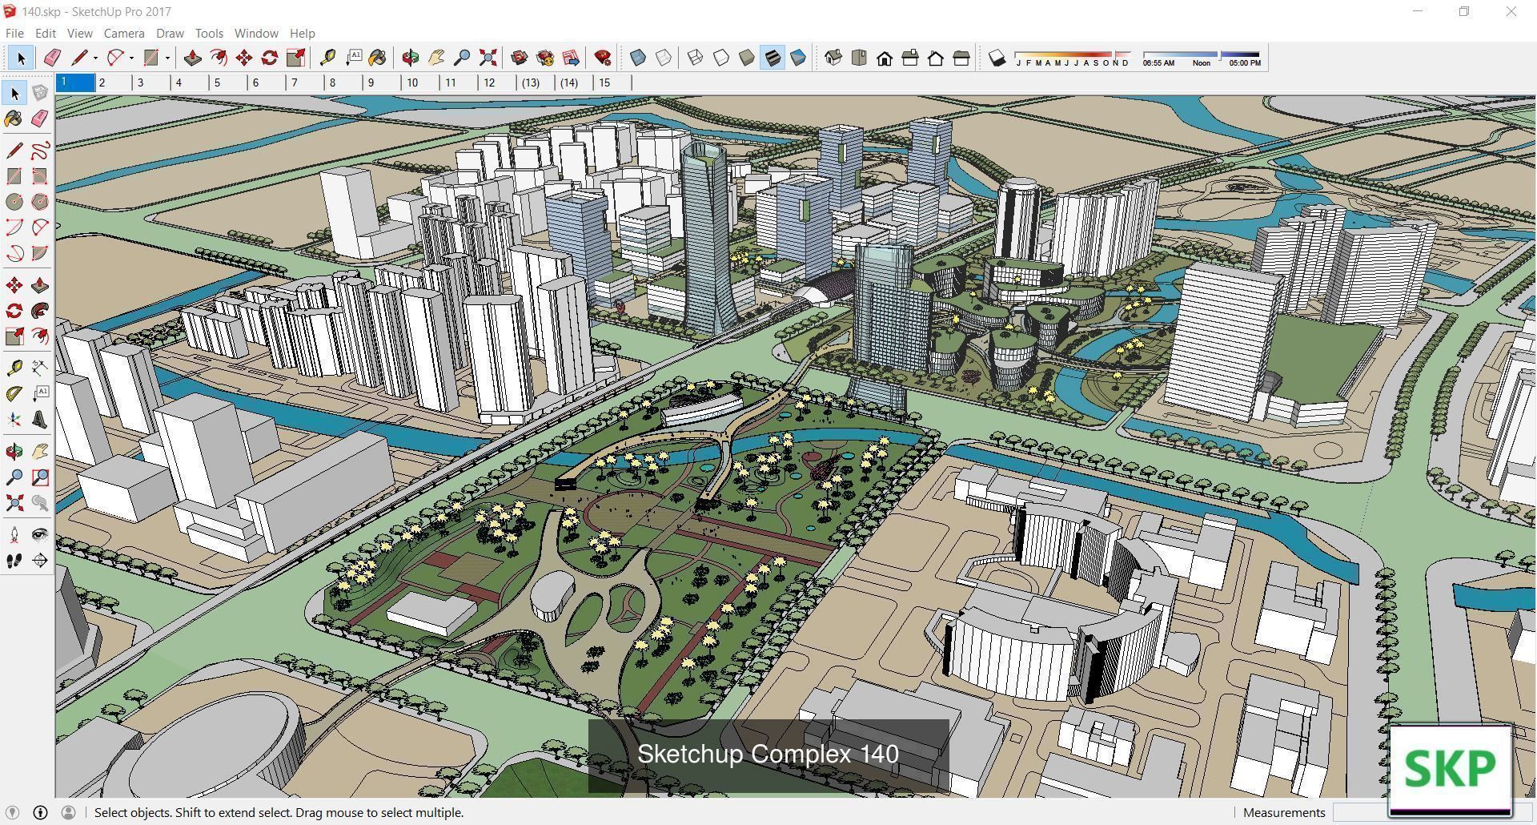Image resolution: width=1537 pixels, height=825 pixels.
Task: Open the Camera menu
Action: coord(124,33)
